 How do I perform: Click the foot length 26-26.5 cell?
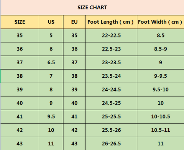111,143
